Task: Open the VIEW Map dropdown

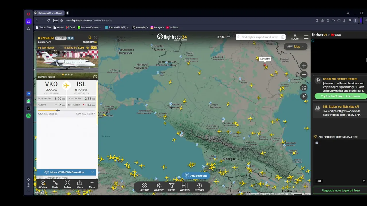Action: coord(295,47)
